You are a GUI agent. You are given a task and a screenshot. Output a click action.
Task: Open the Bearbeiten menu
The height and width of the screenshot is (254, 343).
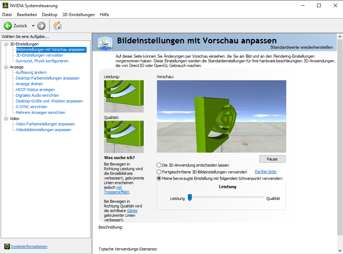click(27, 15)
